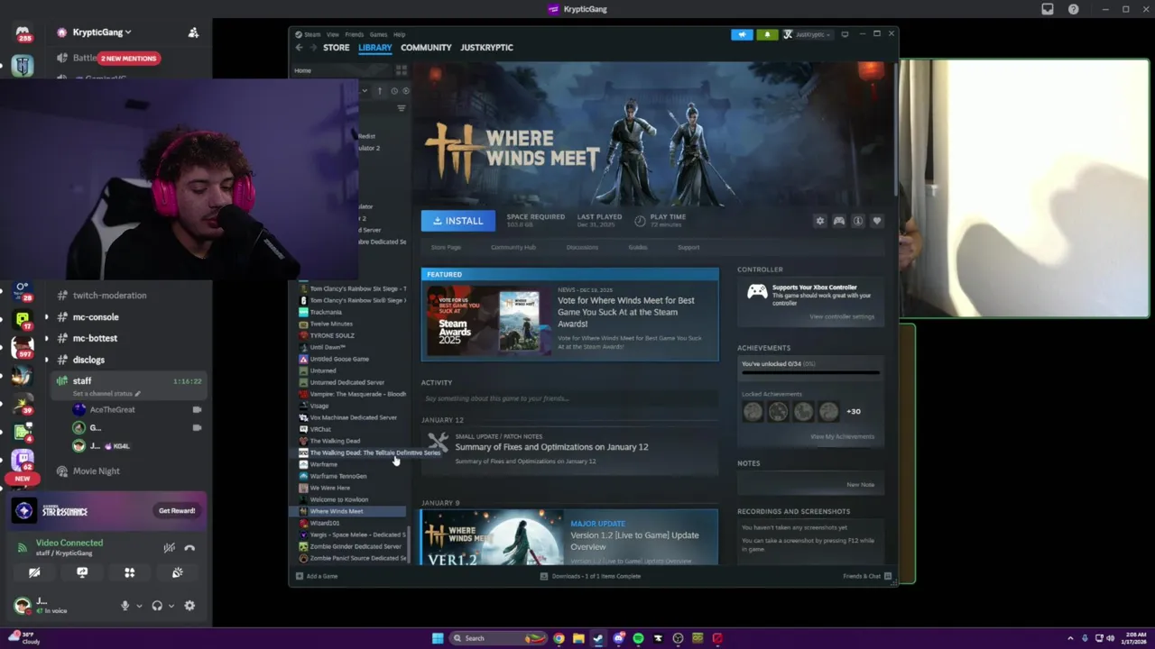Viewport: 1155px width, 649px height.
Task: Expand the disclogs channel arrow
Action: (x=46, y=360)
